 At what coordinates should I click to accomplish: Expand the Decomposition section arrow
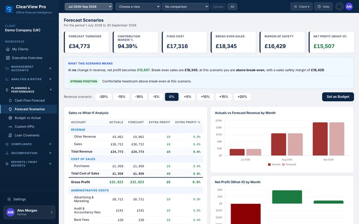click(x=50, y=153)
